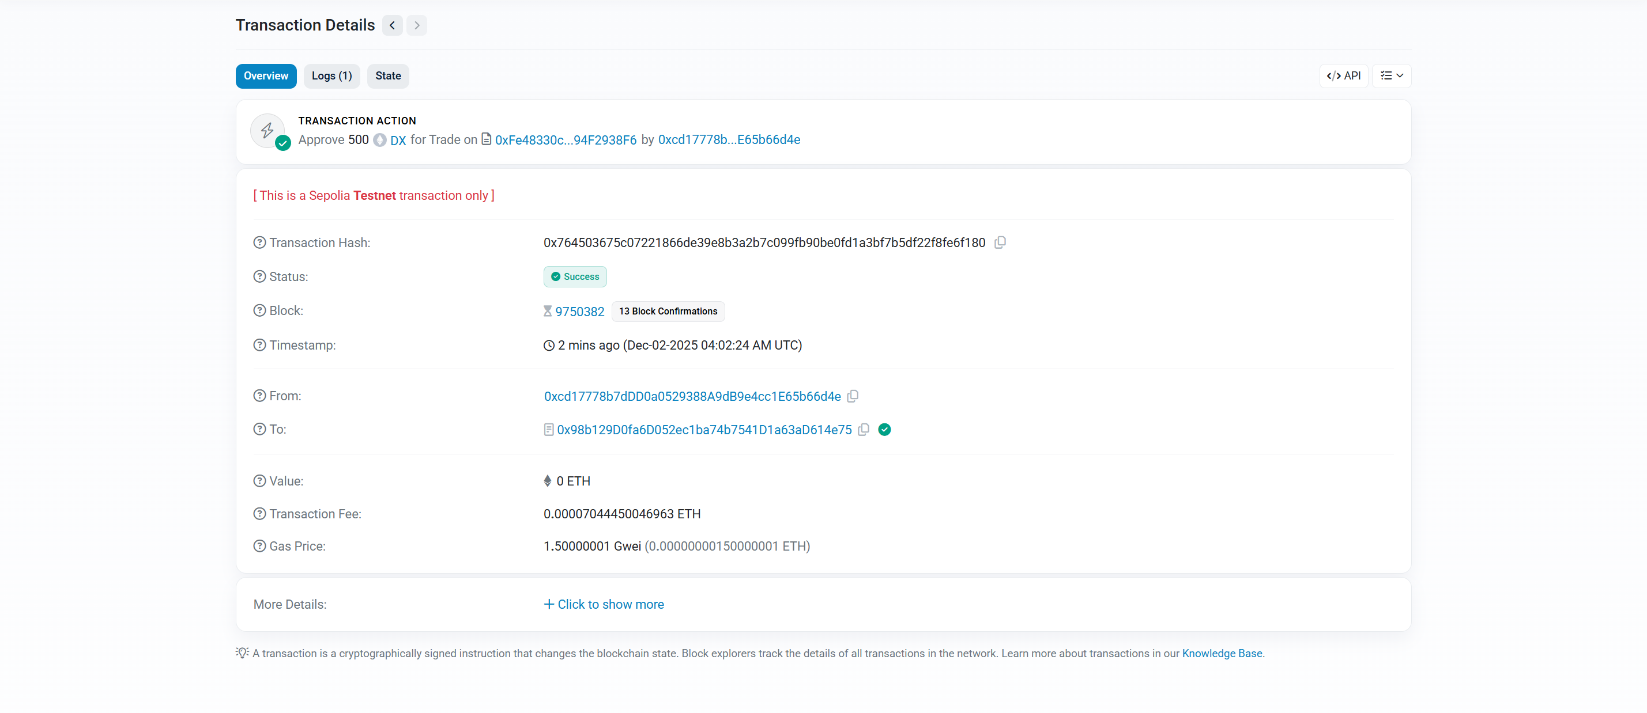Click the Transaction Hash help icon

(259, 243)
